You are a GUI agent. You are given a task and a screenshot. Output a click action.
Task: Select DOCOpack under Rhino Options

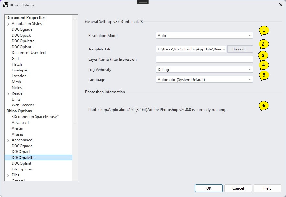[21, 152]
